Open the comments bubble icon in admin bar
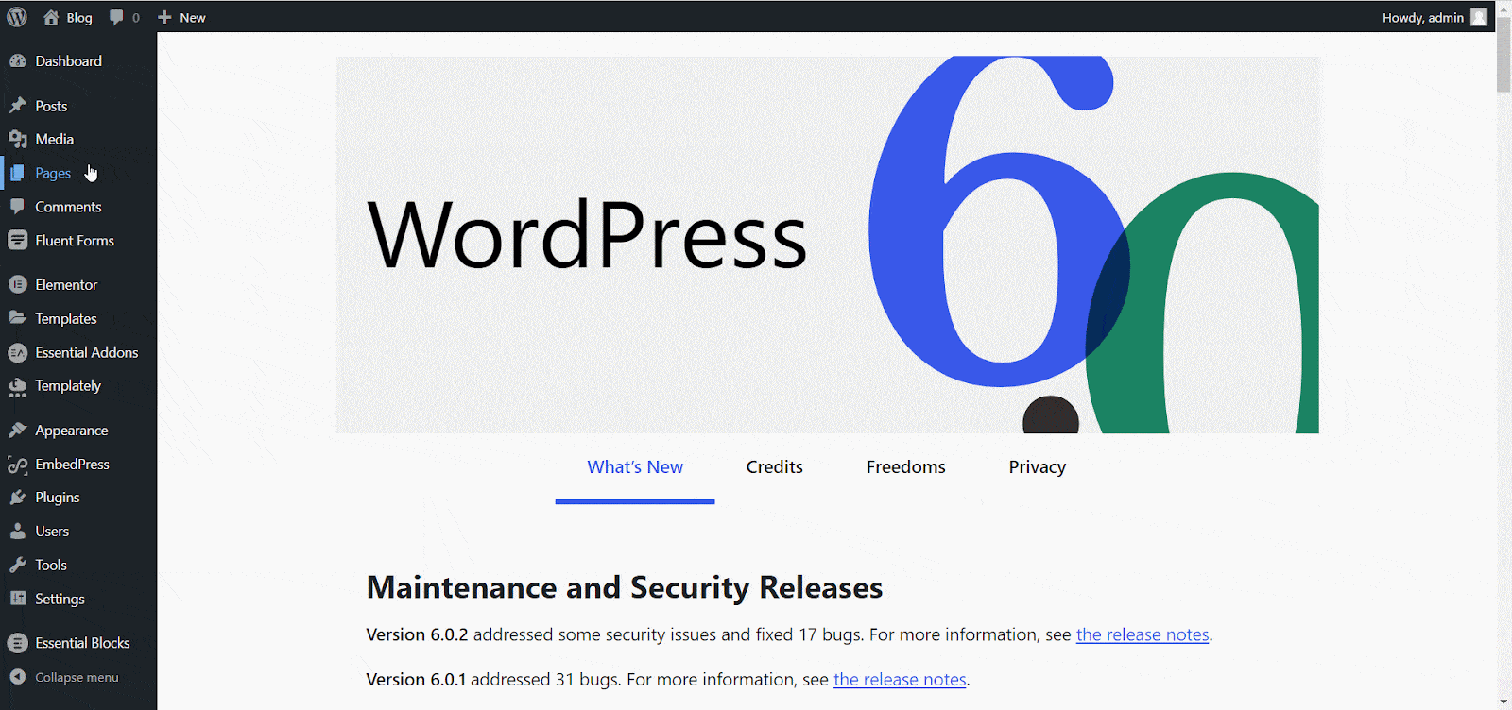Viewport: 1512px width, 710px height. point(116,17)
